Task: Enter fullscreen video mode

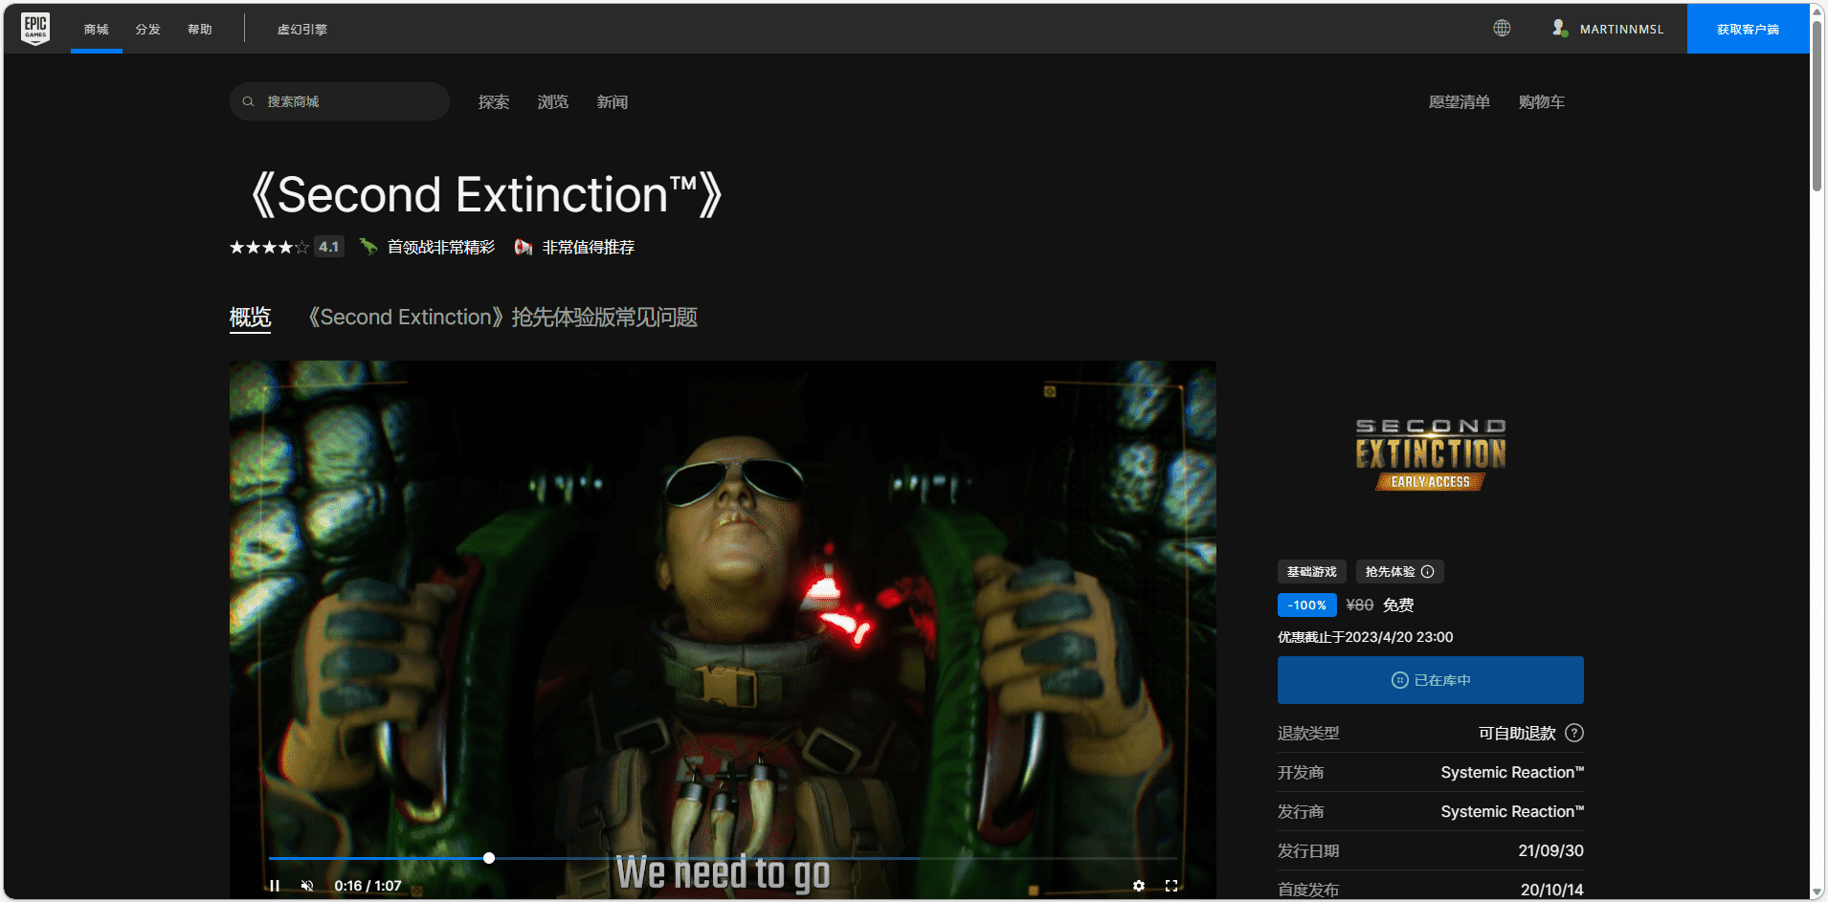Action: (1171, 886)
